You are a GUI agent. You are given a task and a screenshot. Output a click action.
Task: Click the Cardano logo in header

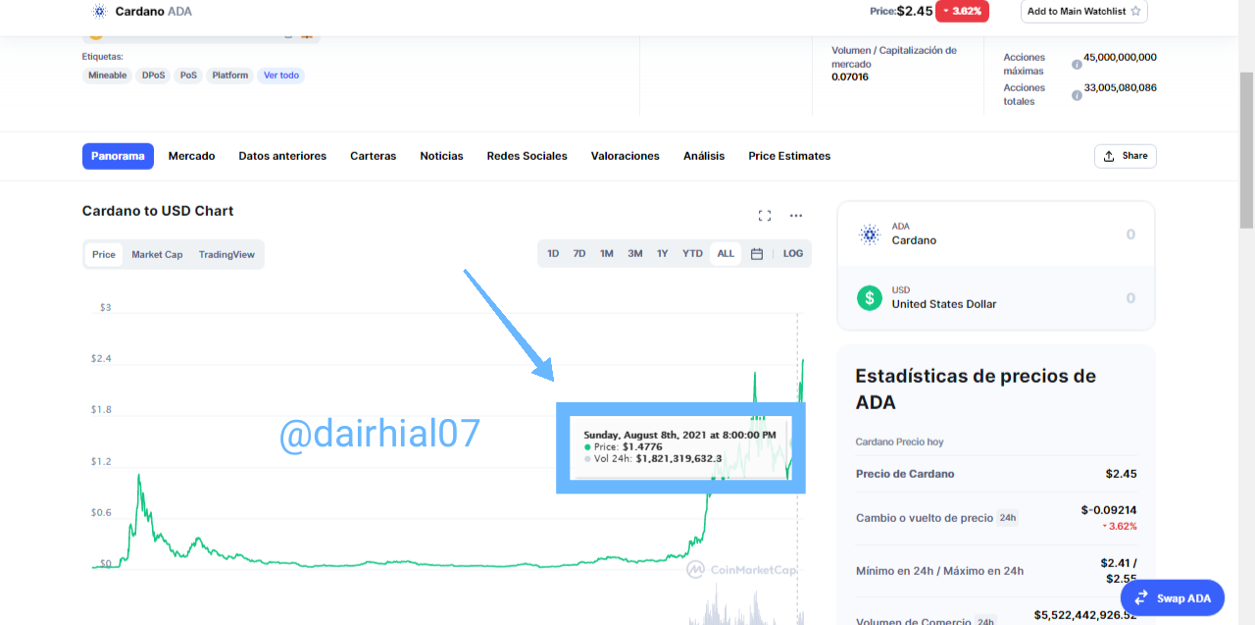[98, 12]
